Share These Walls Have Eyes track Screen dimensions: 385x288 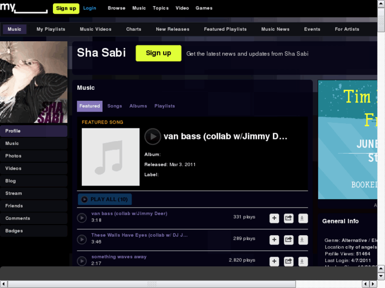pyautogui.click(x=289, y=240)
